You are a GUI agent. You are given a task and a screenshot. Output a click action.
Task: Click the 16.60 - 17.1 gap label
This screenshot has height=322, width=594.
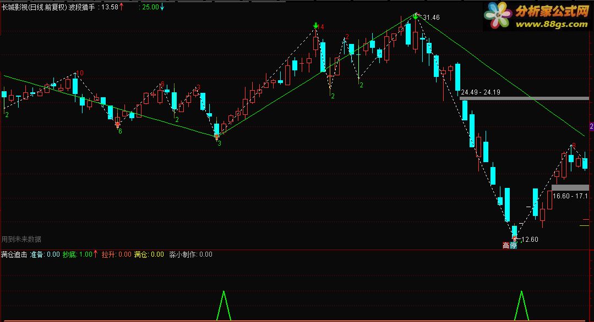point(570,196)
